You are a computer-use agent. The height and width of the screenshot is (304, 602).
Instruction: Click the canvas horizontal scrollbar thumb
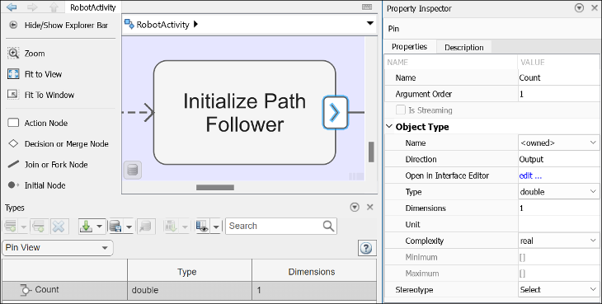pos(215,188)
